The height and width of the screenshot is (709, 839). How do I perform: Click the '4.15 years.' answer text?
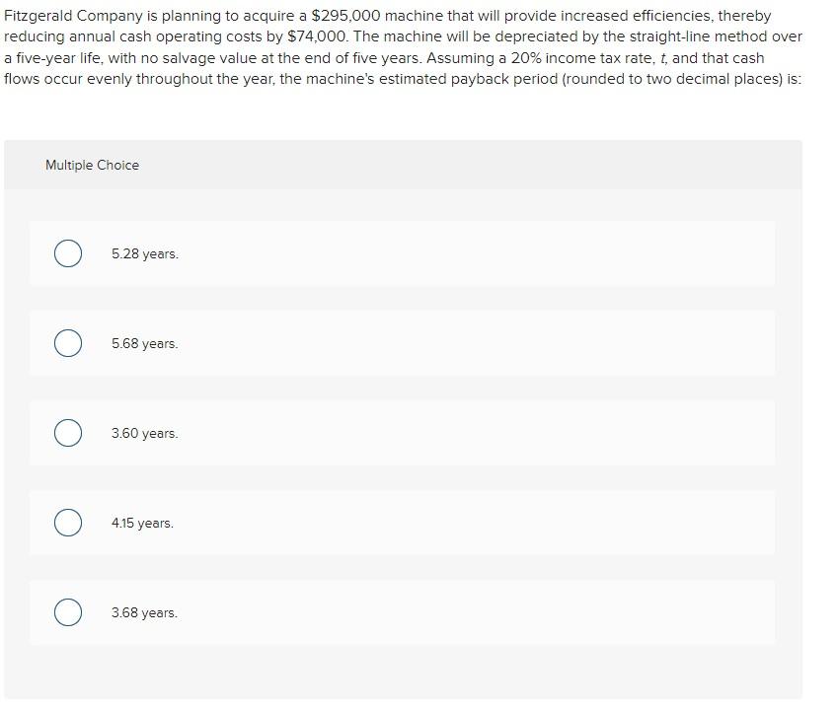[142, 524]
